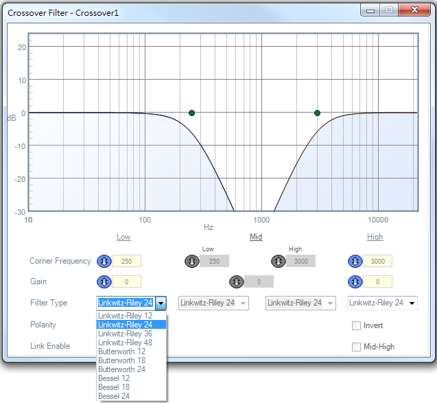The image size is (437, 403).
Task: Choose Linkwitz-Riley 48 filter type
Action: 132,343
